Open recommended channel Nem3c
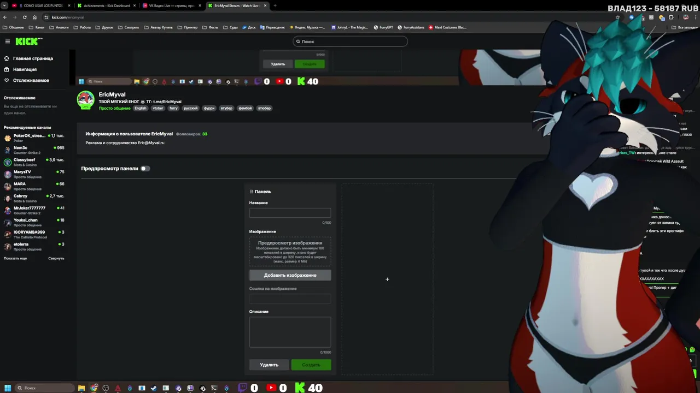Image resolution: width=700 pixels, height=393 pixels. pyautogui.click(x=34, y=150)
